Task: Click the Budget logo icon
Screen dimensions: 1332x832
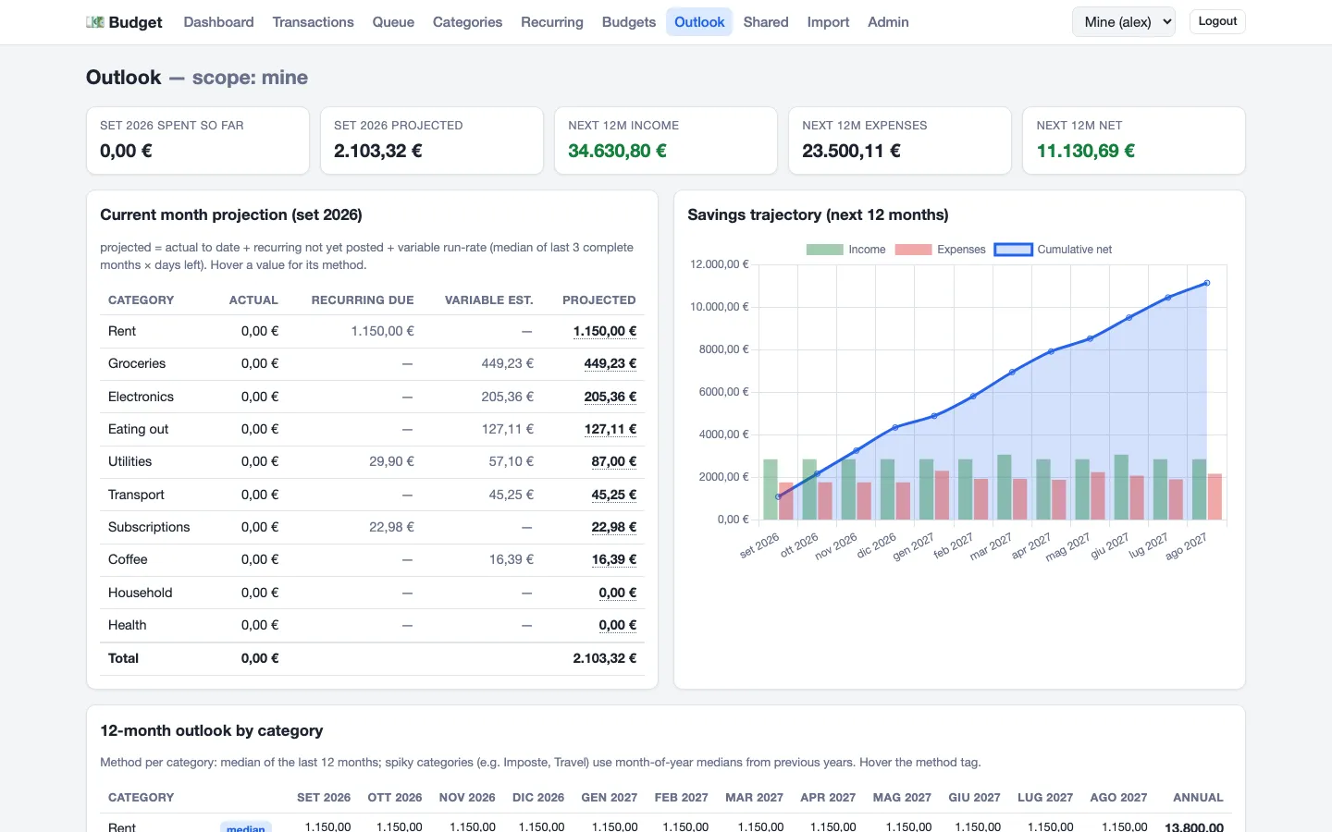Action: click(95, 22)
